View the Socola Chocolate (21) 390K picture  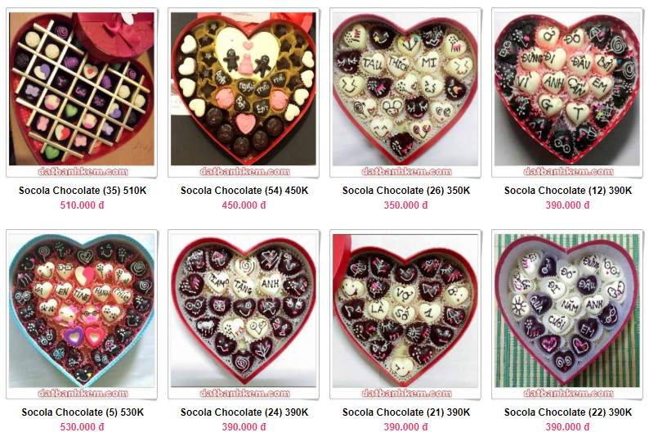[405, 314]
